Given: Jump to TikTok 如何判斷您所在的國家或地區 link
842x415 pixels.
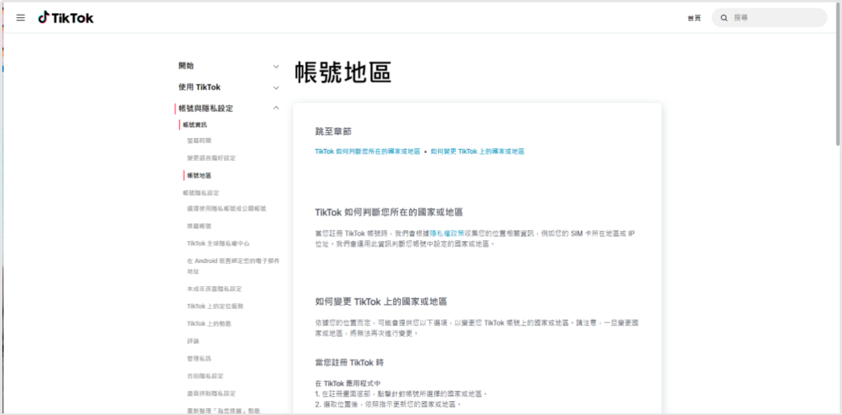Looking at the screenshot, I should 368,151.
